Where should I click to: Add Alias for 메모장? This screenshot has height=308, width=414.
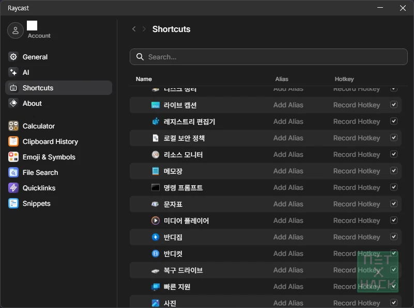click(288, 171)
